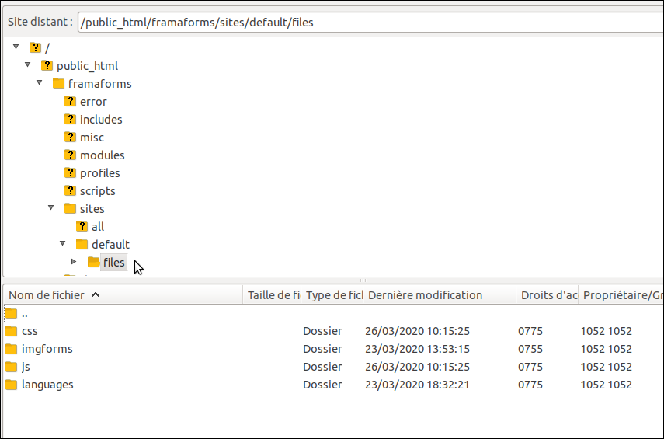The width and height of the screenshot is (664, 439).
Task: Click the scripts folder question-mark icon
Action: [x=71, y=190]
